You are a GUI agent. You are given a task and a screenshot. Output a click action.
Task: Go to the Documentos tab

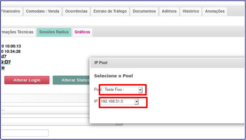click(144, 11)
